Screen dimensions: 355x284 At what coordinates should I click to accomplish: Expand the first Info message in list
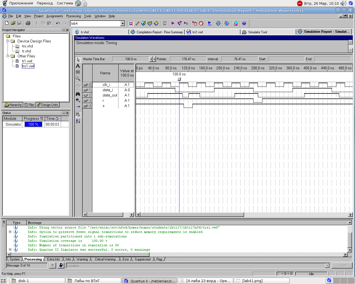10,232
